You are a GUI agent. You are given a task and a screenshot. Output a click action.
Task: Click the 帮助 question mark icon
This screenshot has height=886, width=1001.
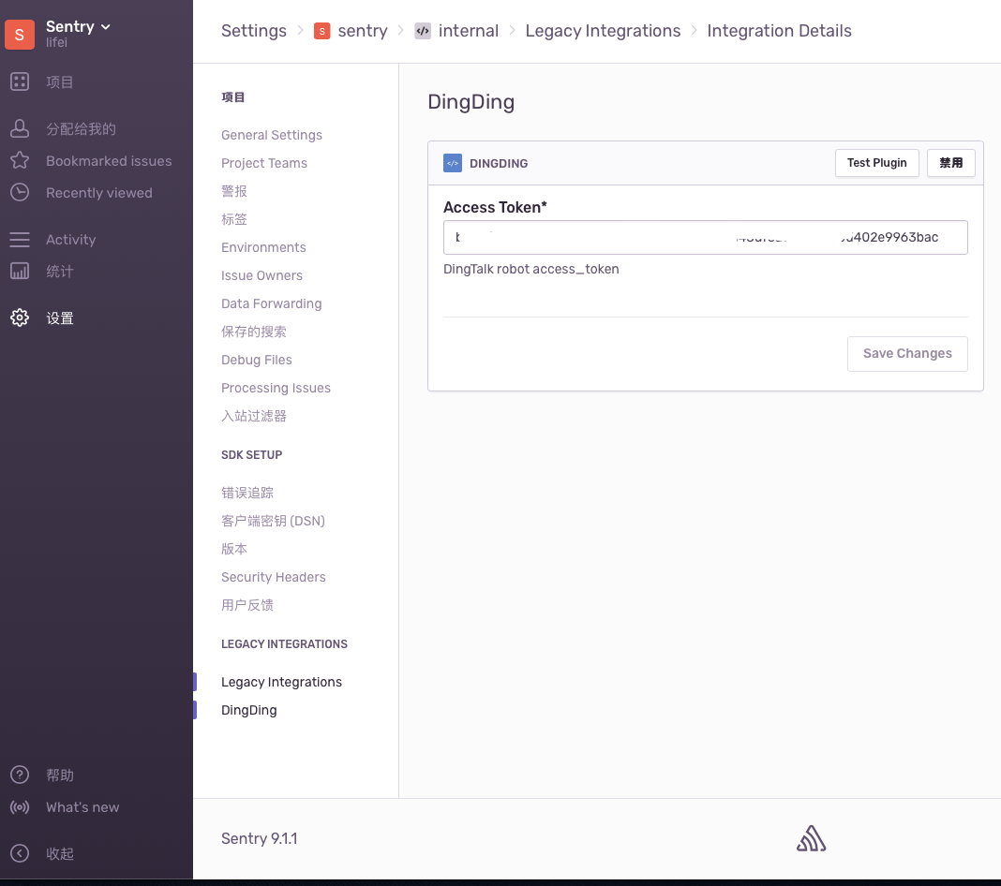(20, 775)
